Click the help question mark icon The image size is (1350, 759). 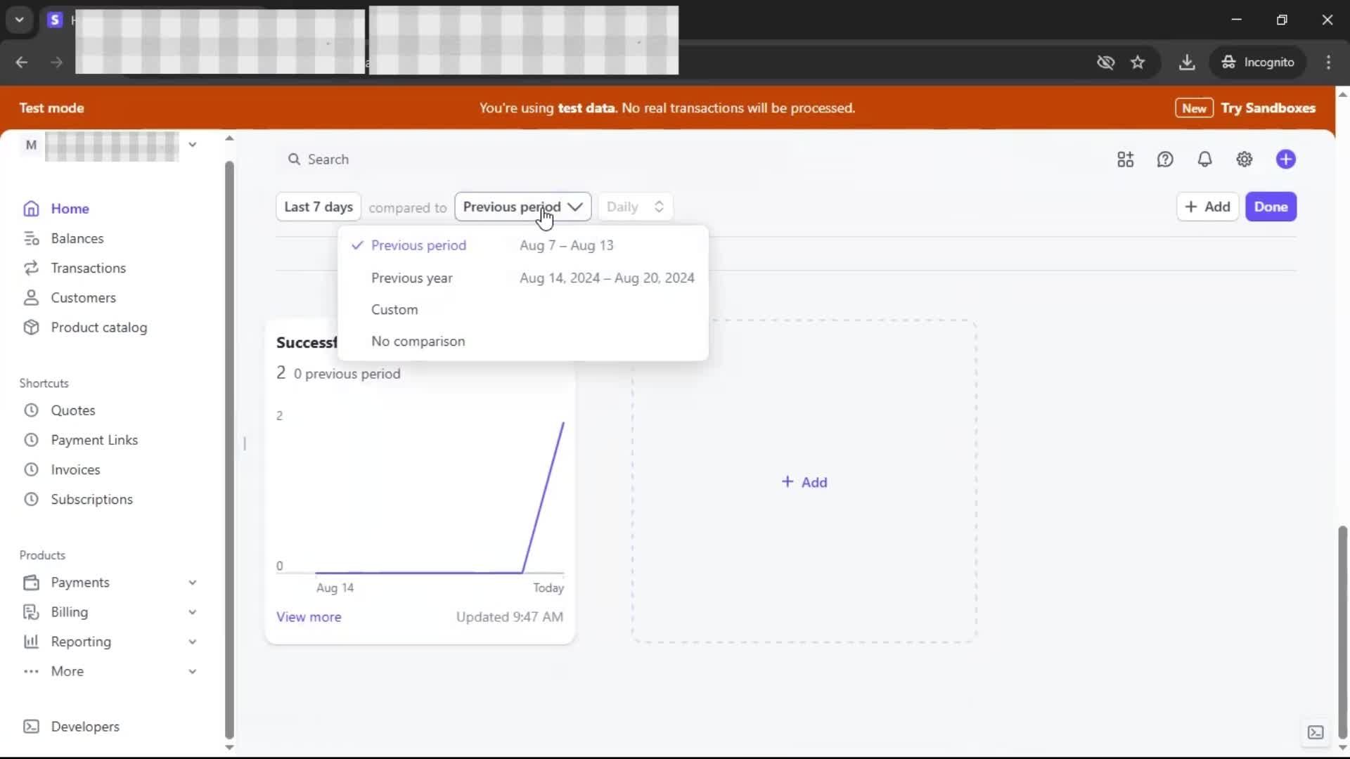pos(1165,160)
